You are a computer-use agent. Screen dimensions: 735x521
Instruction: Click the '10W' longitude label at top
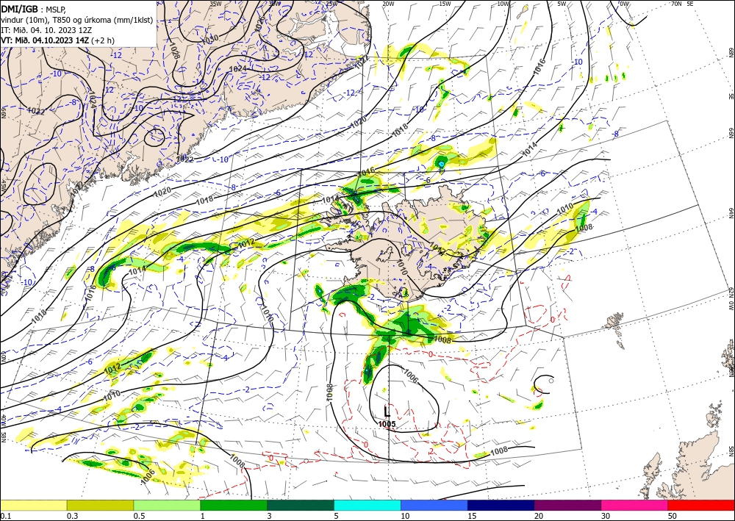click(x=503, y=4)
